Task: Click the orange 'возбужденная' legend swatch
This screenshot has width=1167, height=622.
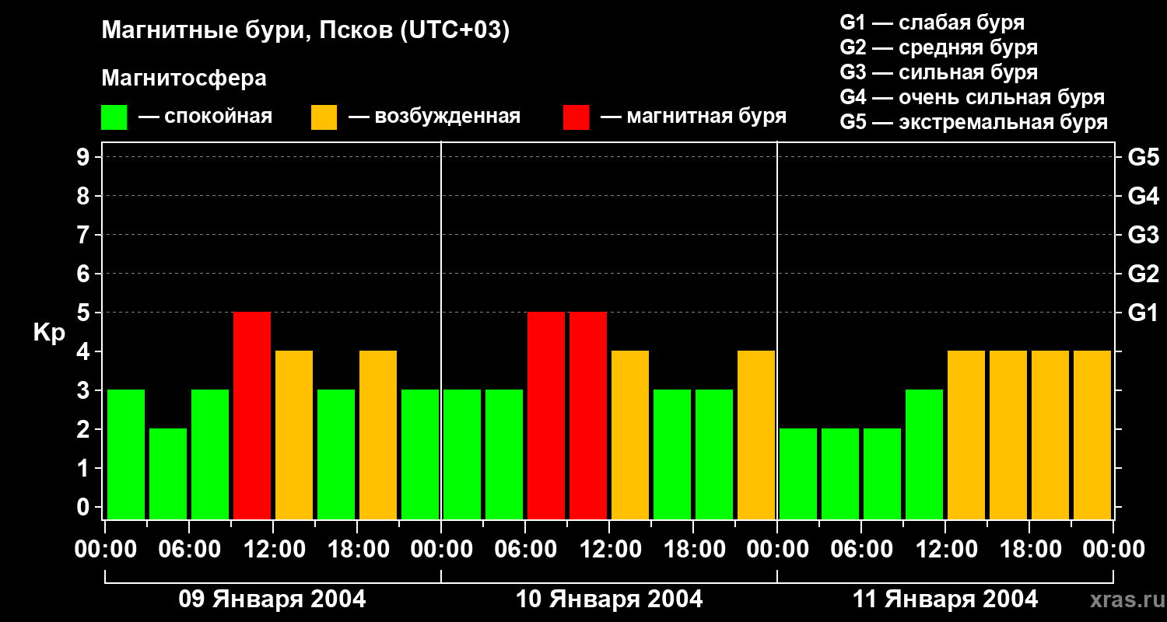Action: tap(324, 117)
